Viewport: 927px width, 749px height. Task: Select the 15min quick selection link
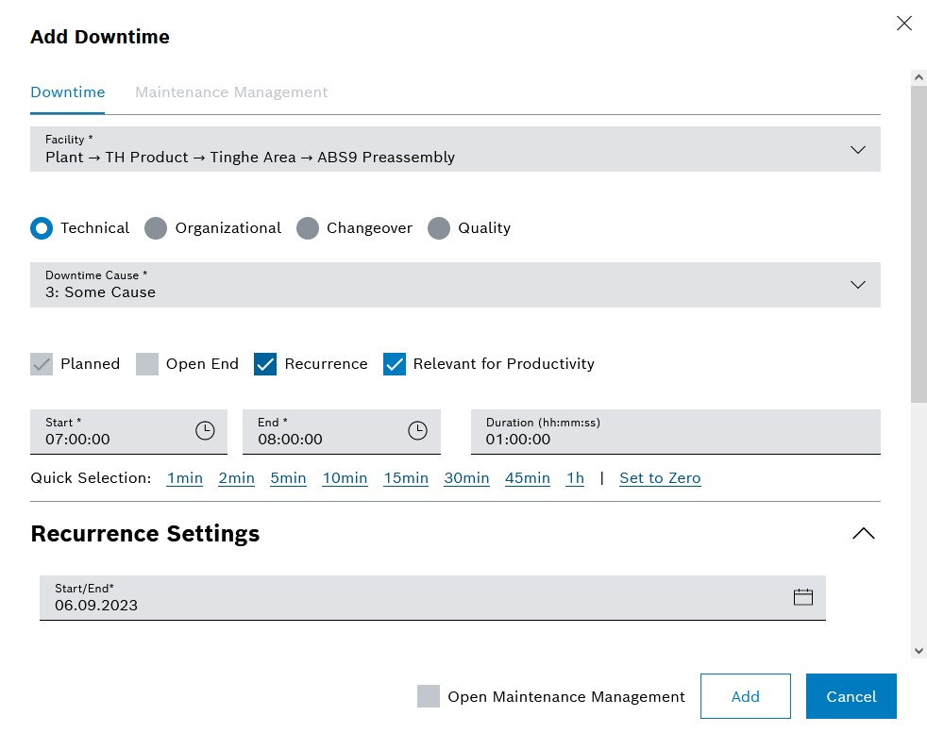tap(406, 478)
